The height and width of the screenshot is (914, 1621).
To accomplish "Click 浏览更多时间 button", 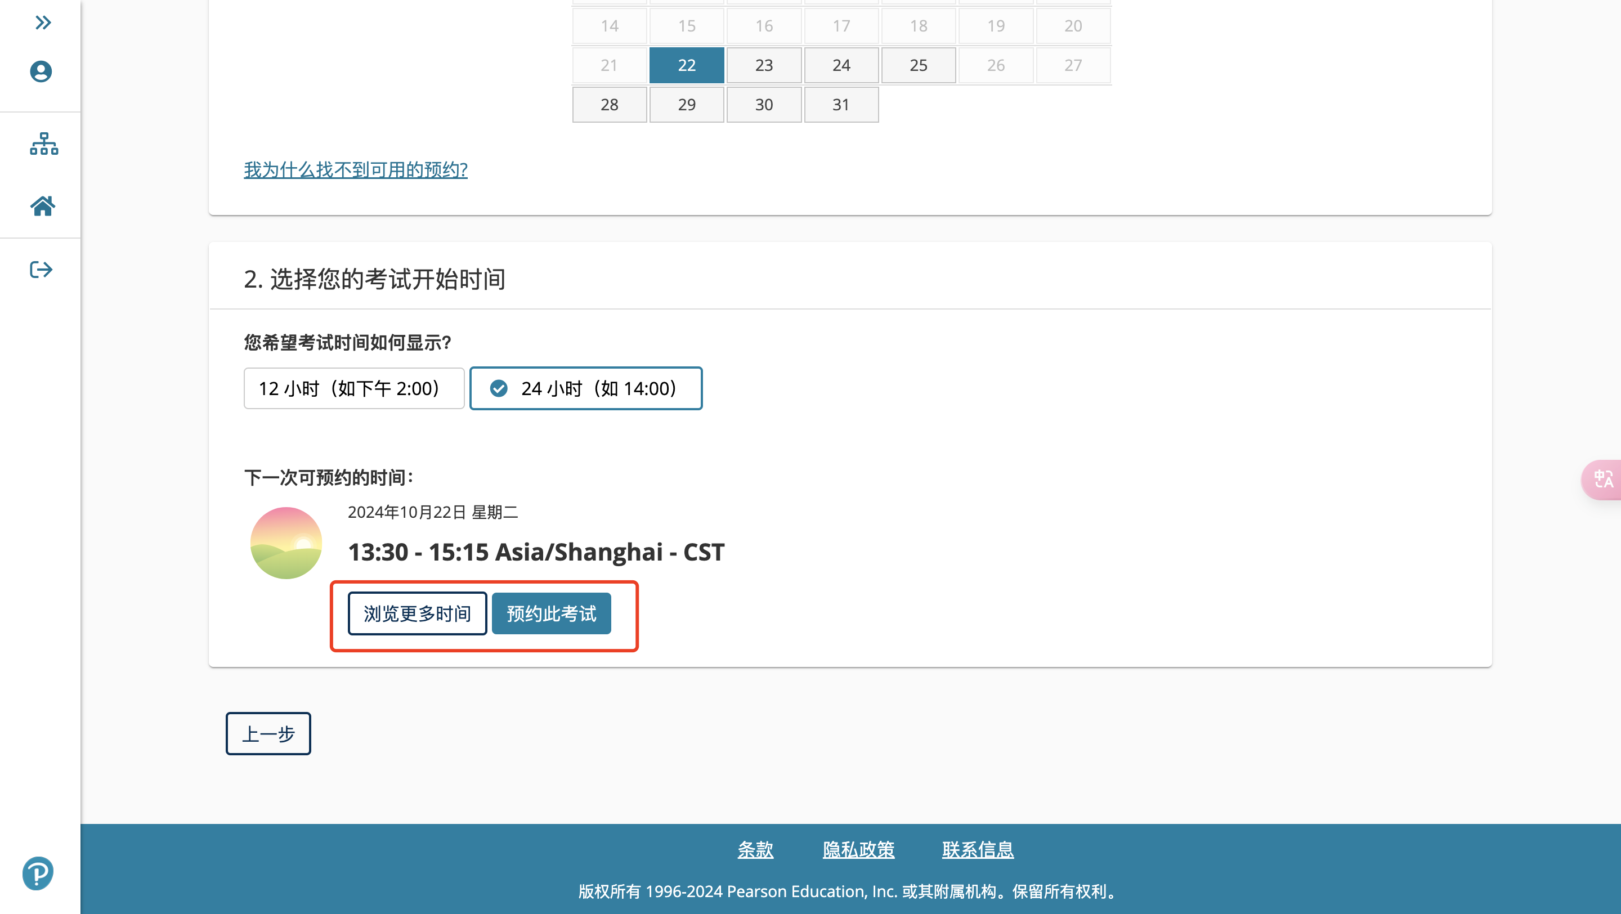I will point(417,613).
